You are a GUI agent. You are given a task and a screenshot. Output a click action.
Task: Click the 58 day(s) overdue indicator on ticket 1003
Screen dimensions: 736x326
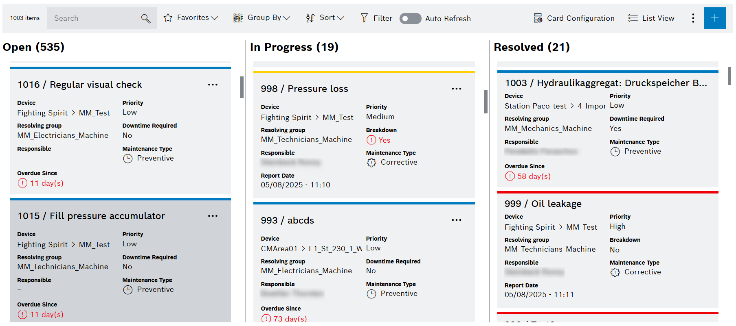pos(527,176)
